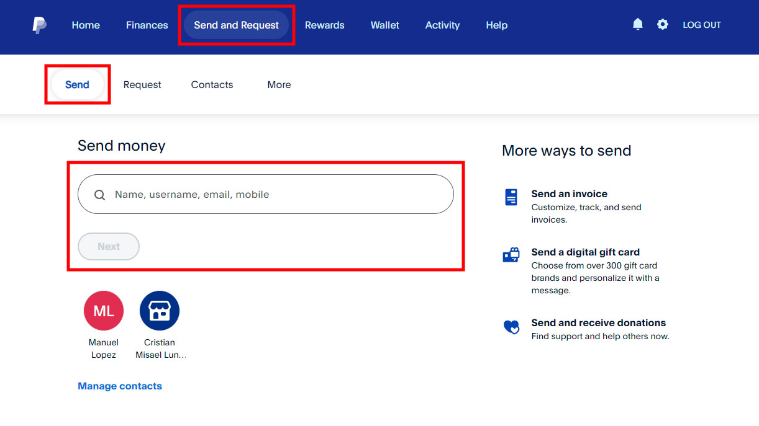Click the Next button
This screenshot has height=426, width=759.
109,247
